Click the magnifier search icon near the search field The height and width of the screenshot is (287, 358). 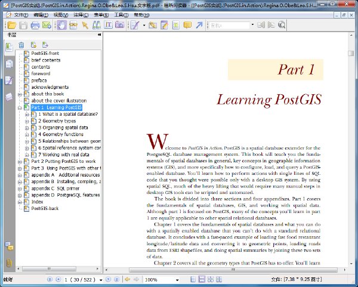(x=282, y=24)
